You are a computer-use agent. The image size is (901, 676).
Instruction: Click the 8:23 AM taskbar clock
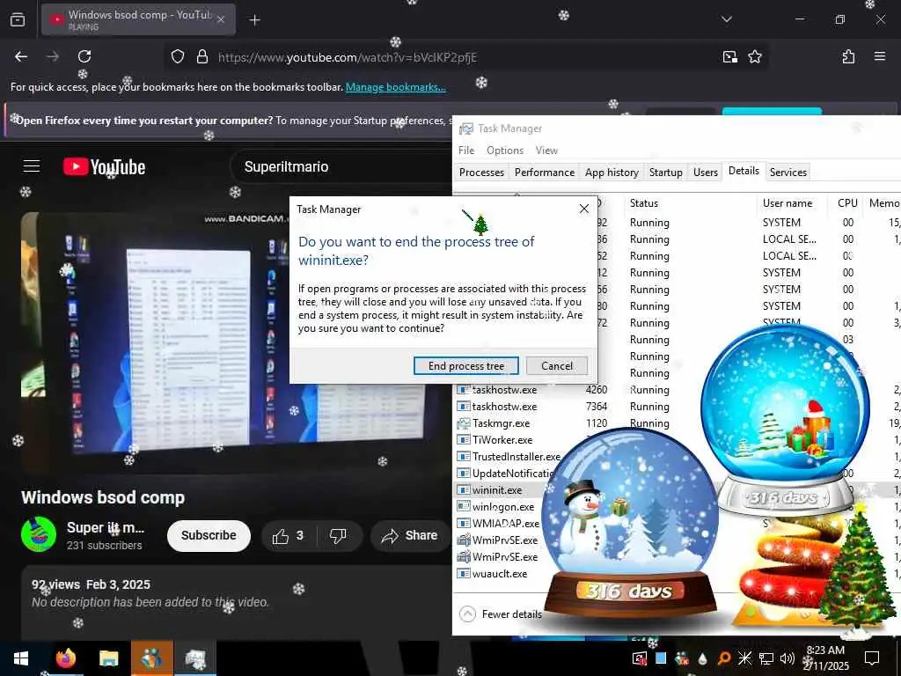point(825,658)
